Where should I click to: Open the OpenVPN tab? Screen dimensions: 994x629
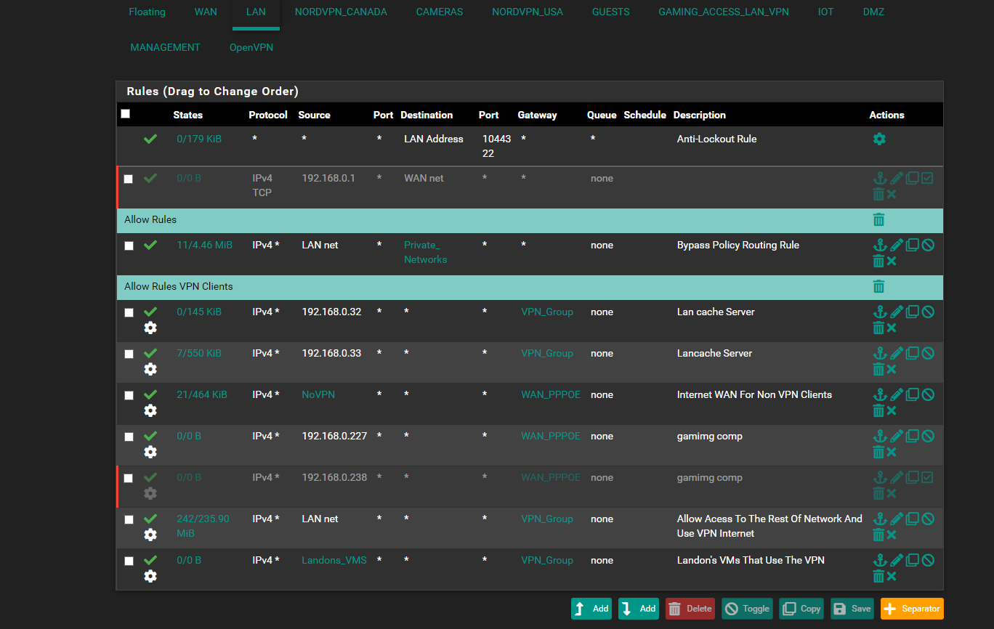[x=251, y=47]
